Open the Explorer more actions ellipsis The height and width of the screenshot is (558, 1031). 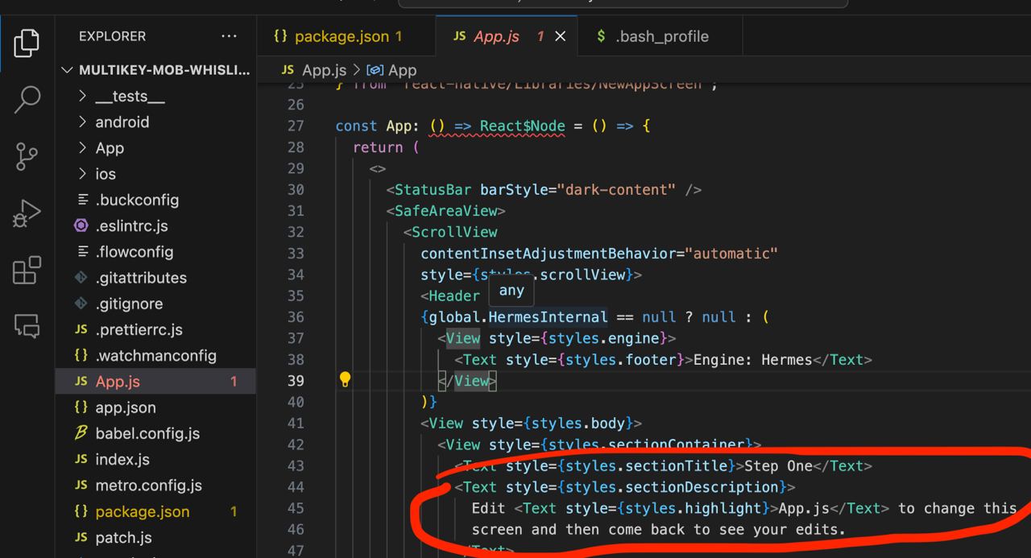(229, 36)
